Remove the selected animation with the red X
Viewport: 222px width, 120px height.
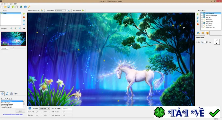point(198,24)
